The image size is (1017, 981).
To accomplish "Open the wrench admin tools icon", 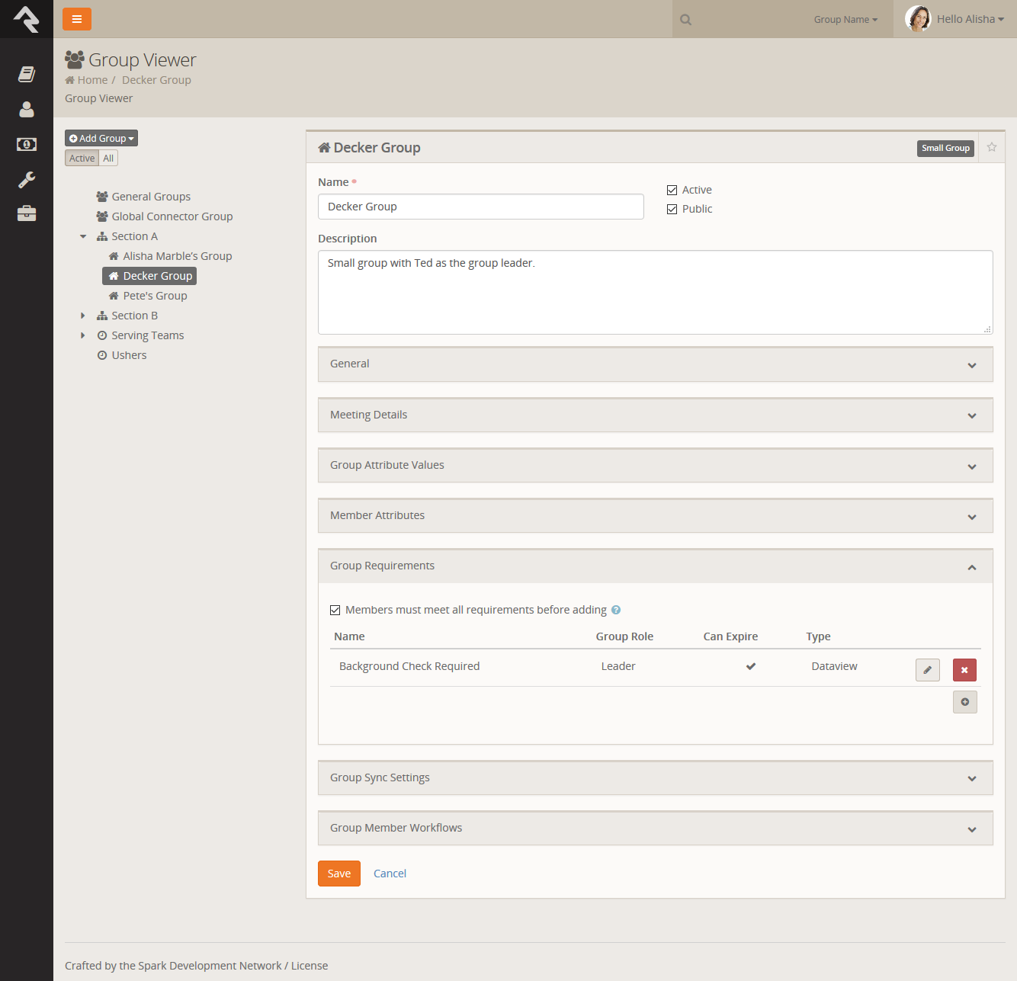I will click(27, 180).
